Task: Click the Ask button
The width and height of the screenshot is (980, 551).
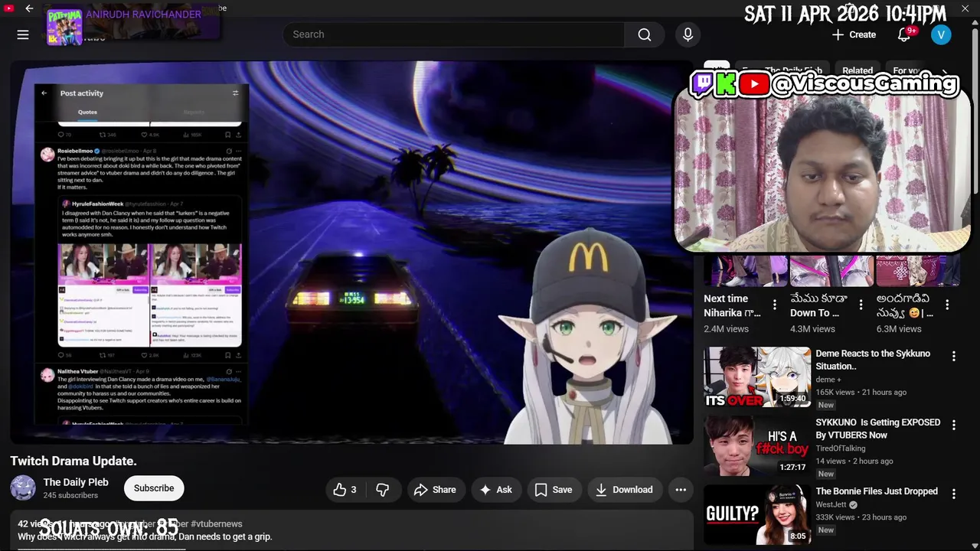Action: [x=495, y=490]
